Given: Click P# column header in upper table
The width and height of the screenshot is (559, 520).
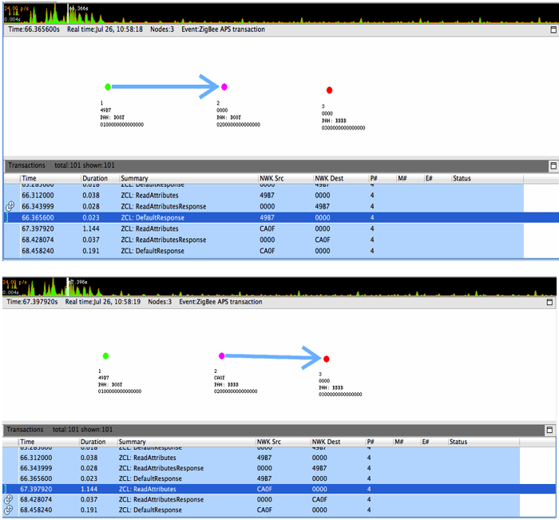Looking at the screenshot, I should pyautogui.click(x=383, y=178).
